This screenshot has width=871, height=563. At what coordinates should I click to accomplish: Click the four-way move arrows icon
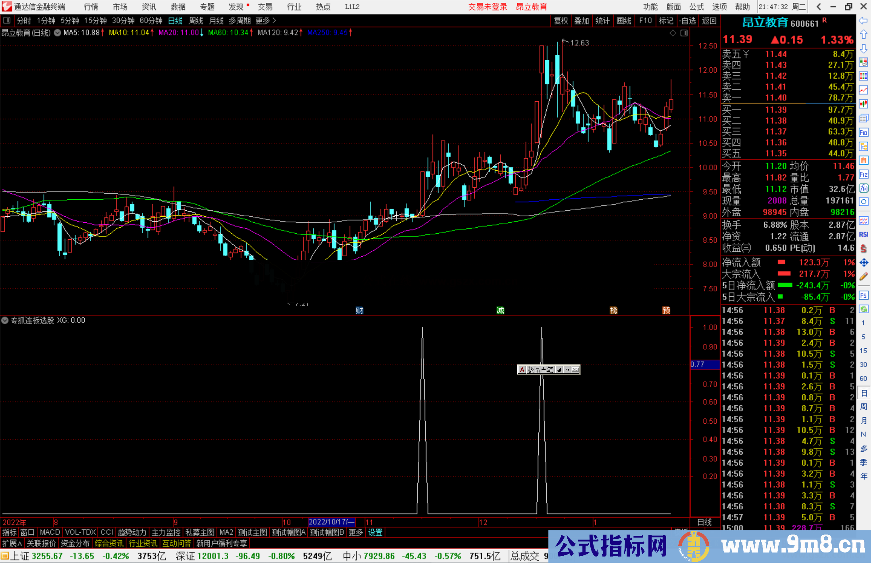pyautogui.click(x=863, y=263)
